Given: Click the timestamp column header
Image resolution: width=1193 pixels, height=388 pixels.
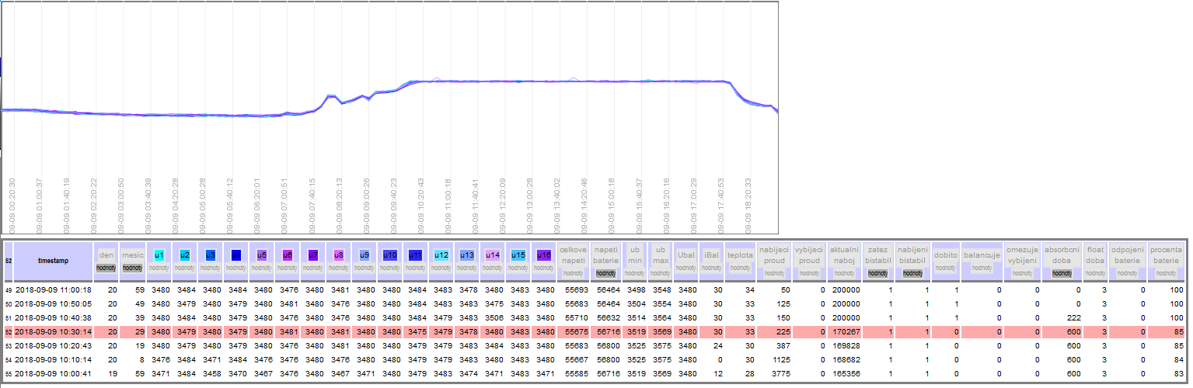Looking at the screenshot, I should pos(53,261).
